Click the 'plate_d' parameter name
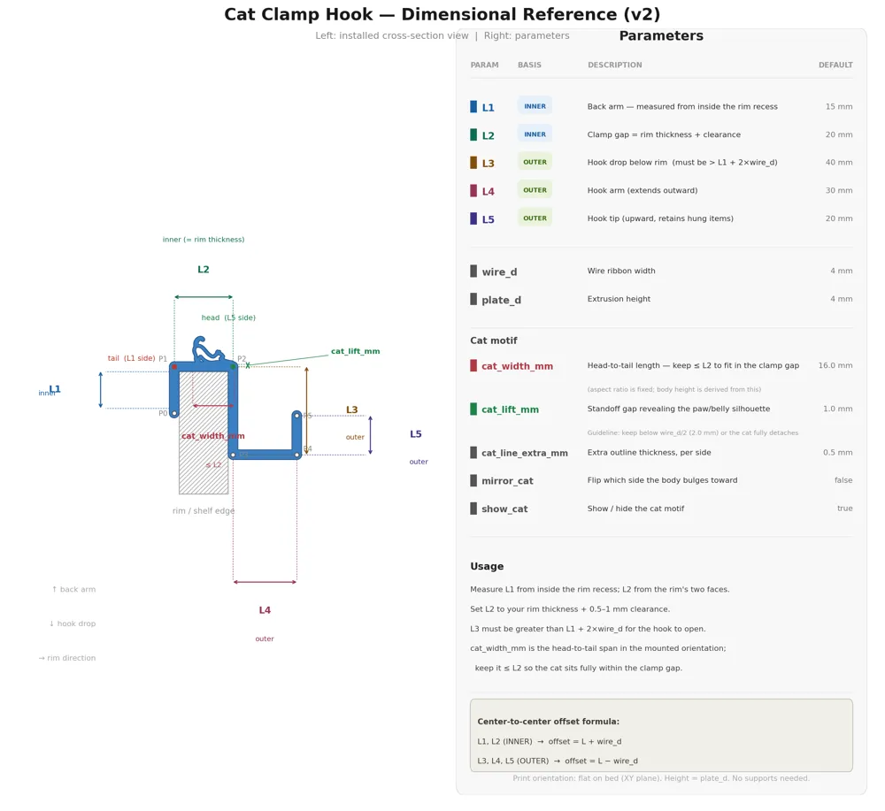 pos(501,300)
